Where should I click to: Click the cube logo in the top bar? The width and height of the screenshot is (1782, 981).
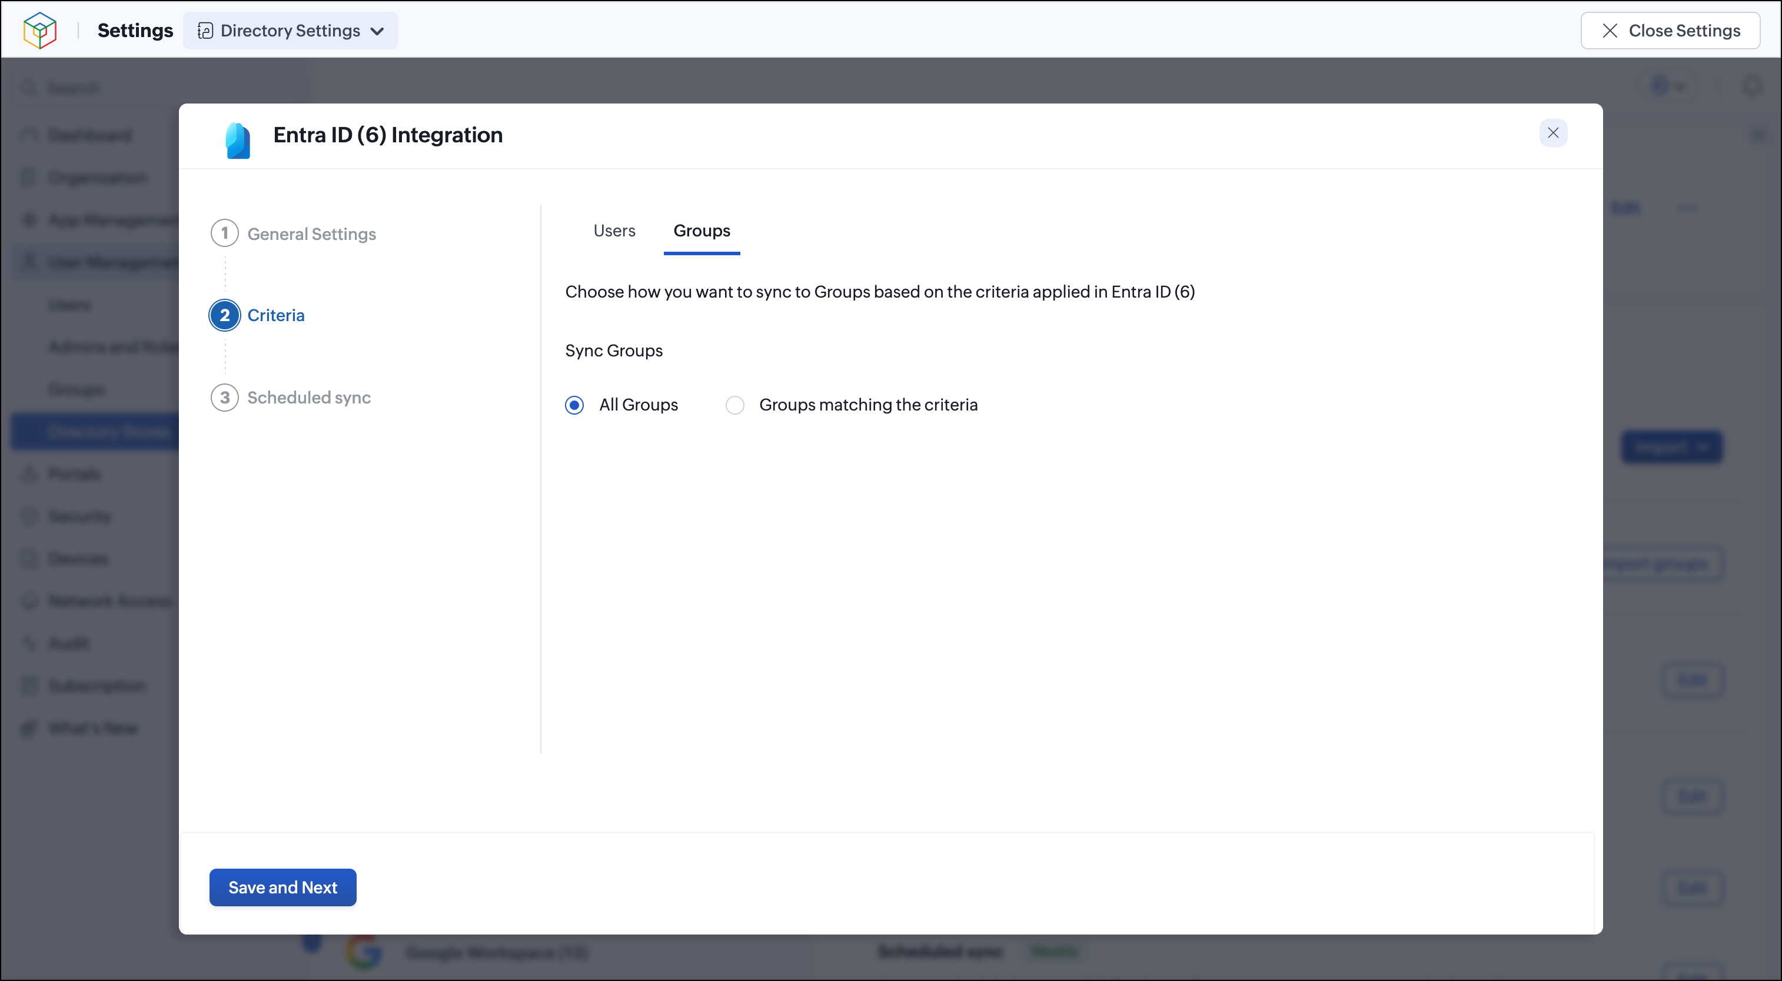39,31
